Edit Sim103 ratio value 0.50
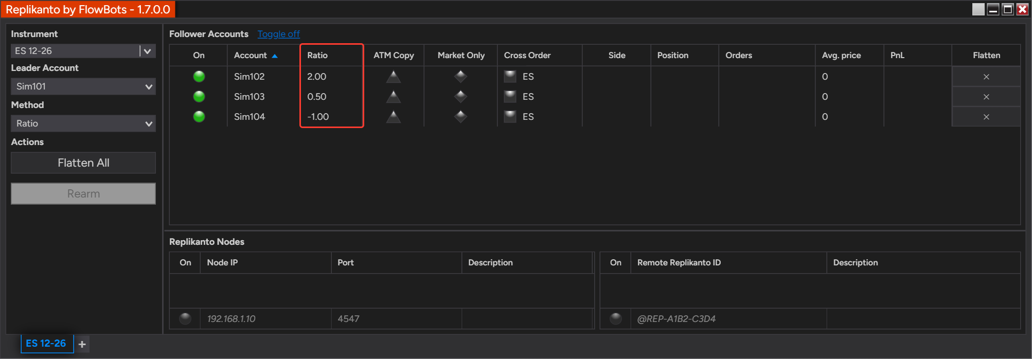This screenshot has height=359, width=1032. pos(317,97)
